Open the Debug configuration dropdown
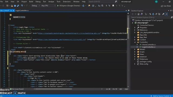 [36, 6]
